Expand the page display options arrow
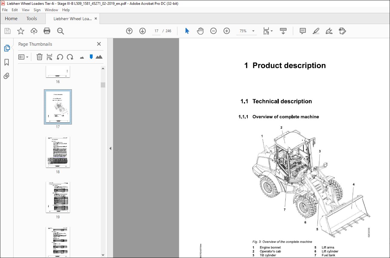This screenshot has width=390, height=258. (272, 31)
